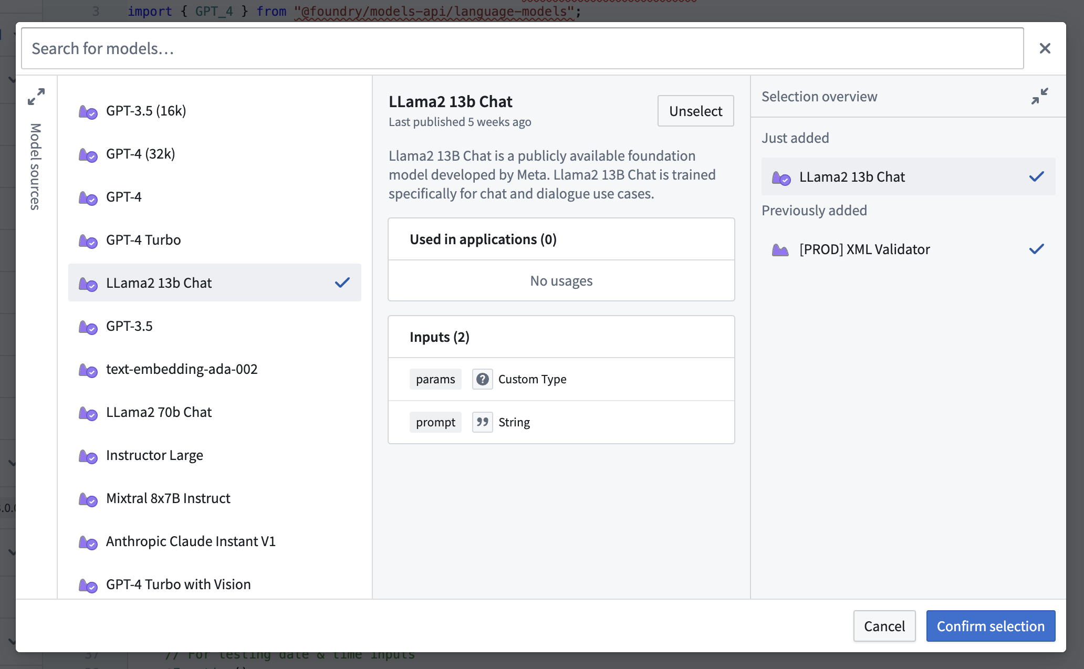Uncheck LLama2 13b Chat under Just added
This screenshot has height=669, width=1084.
[1036, 176]
